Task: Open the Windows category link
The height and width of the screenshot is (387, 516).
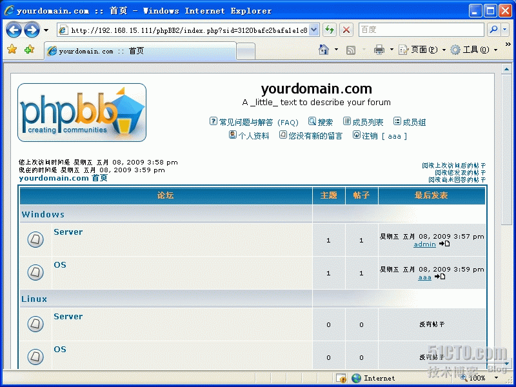Action: (43, 215)
